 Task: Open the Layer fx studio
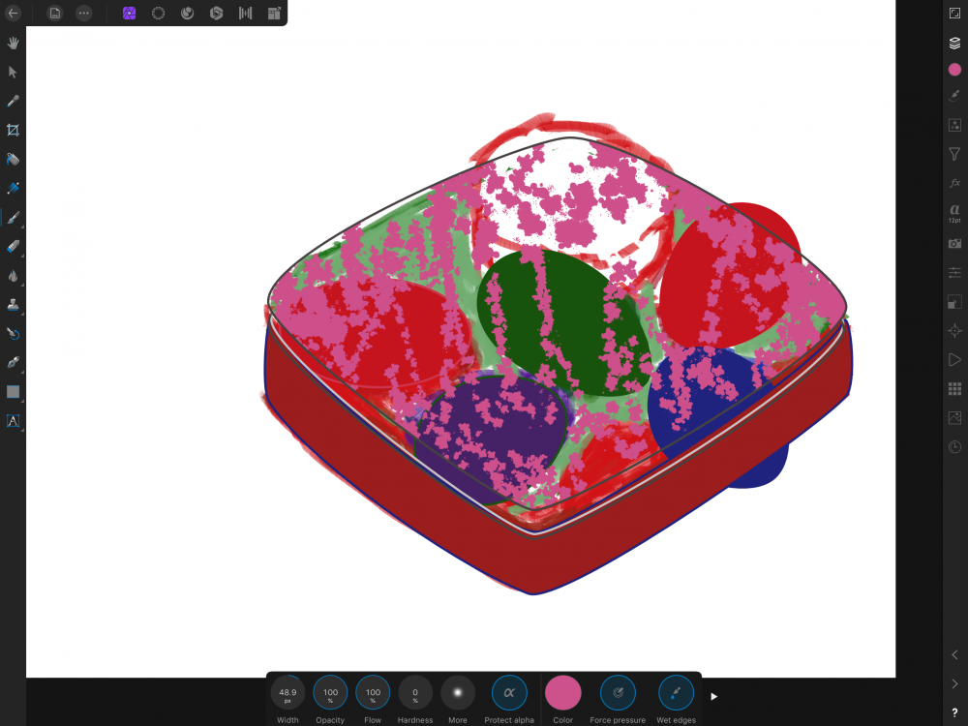coord(954,183)
